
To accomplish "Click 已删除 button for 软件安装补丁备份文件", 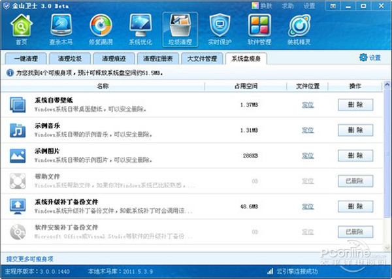I will (355, 232).
